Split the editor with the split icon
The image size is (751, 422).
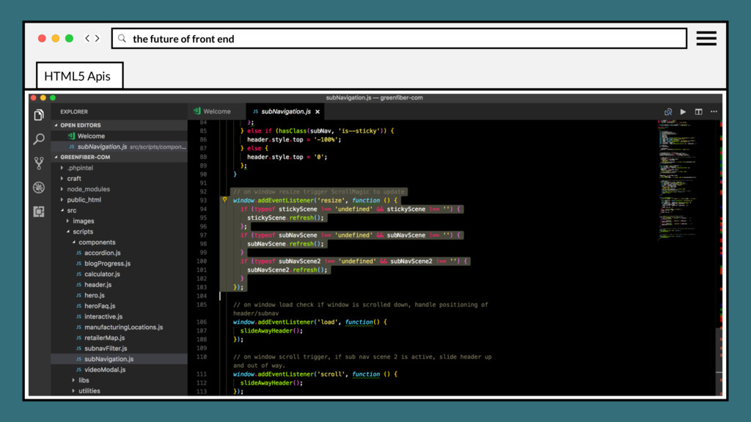tap(699, 111)
